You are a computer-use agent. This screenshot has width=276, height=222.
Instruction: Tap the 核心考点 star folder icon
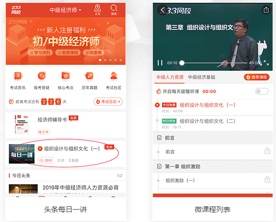tap(65, 76)
